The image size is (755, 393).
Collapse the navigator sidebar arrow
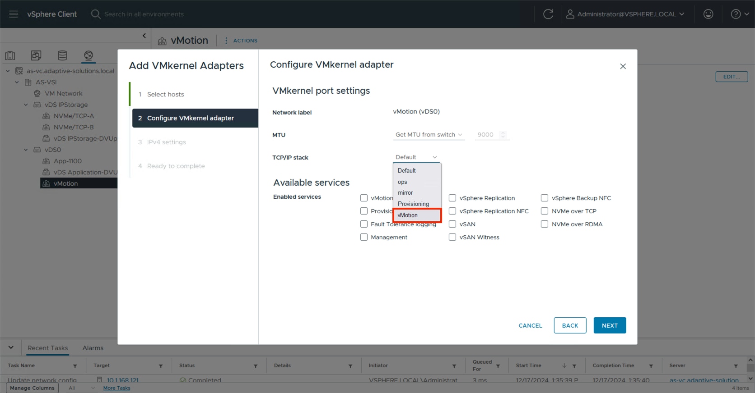(x=144, y=36)
